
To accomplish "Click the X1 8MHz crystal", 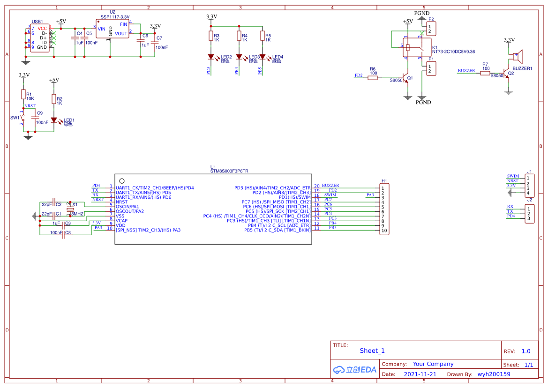I will [70, 209].
